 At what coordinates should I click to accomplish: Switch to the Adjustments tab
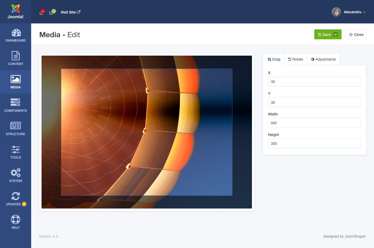click(x=323, y=59)
